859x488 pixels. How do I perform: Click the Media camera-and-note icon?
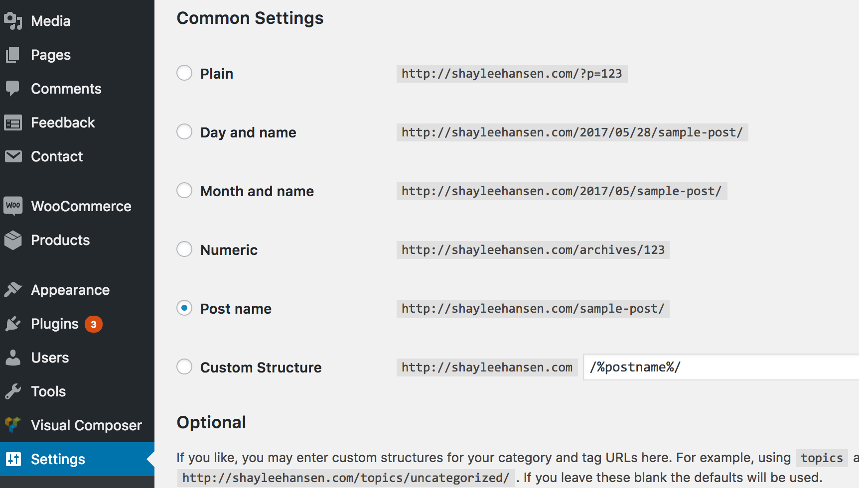(x=13, y=20)
